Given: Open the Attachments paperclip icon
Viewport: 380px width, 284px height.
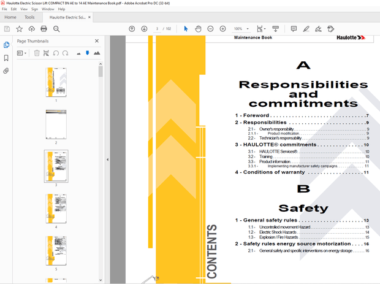Looking at the screenshot, I should click(x=6, y=71).
